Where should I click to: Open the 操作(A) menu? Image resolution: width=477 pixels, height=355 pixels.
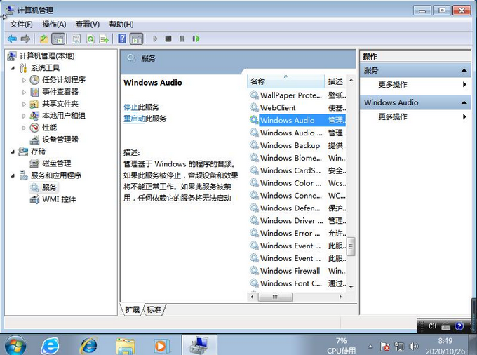click(54, 25)
